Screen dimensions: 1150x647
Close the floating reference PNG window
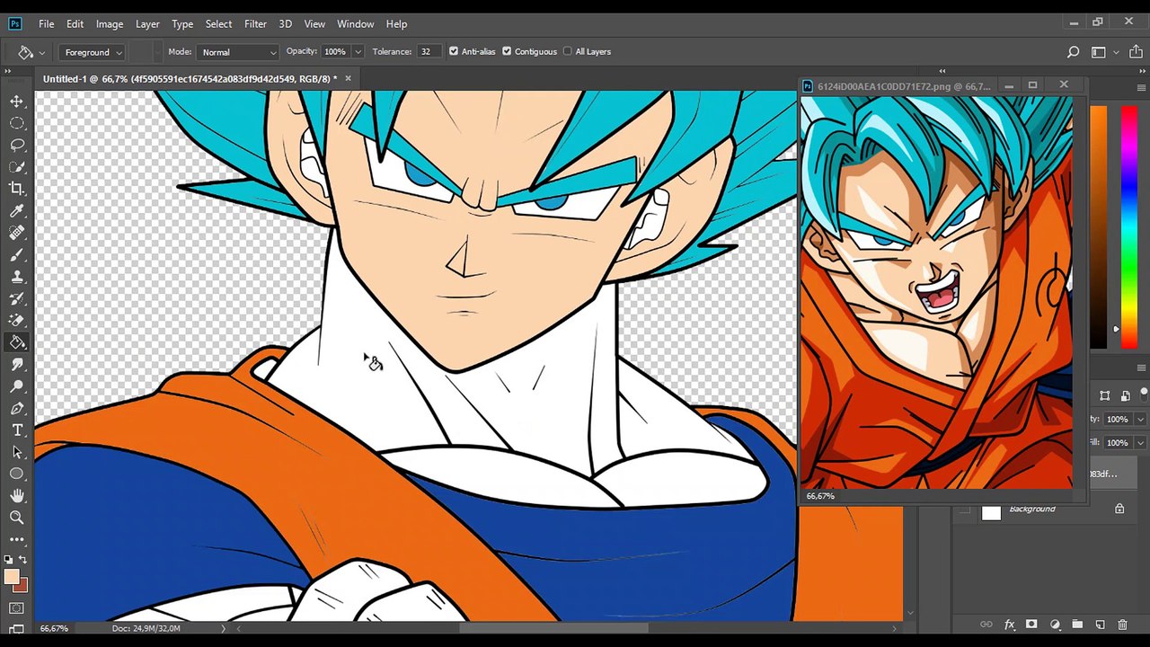1064,85
